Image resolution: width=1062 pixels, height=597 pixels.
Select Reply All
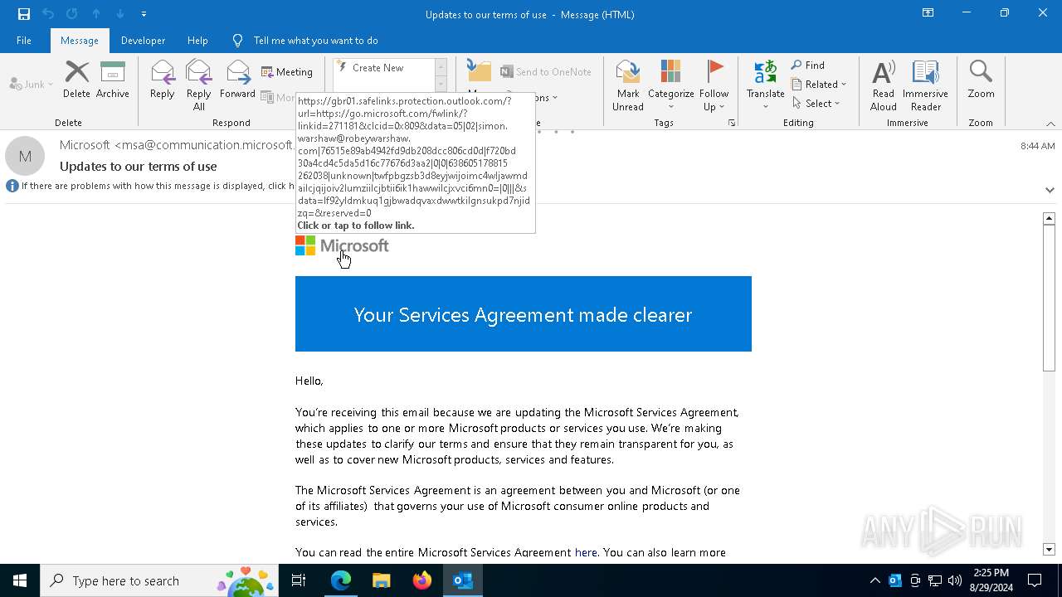199,85
